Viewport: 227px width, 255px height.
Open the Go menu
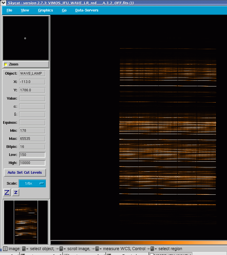pos(64,10)
